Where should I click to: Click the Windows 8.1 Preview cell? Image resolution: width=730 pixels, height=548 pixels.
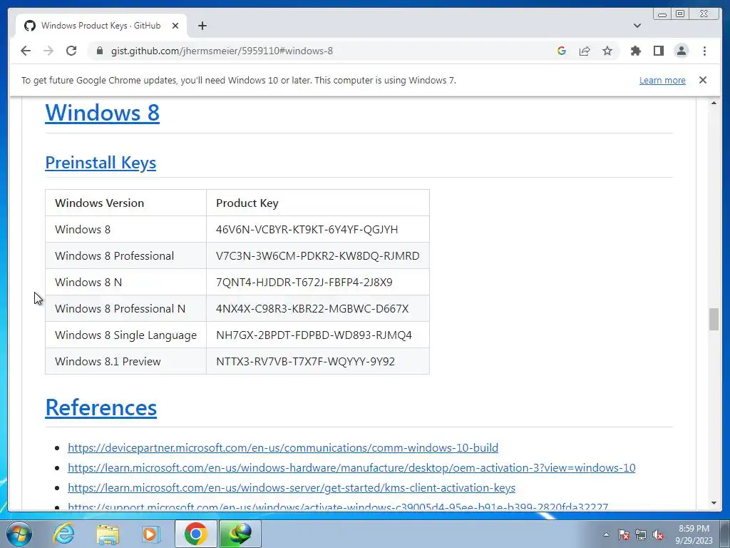click(x=125, y=362)
